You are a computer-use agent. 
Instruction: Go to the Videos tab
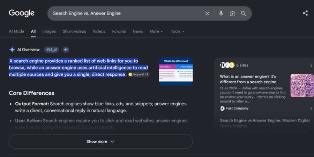pyautogui.click(x=99, y=31)
